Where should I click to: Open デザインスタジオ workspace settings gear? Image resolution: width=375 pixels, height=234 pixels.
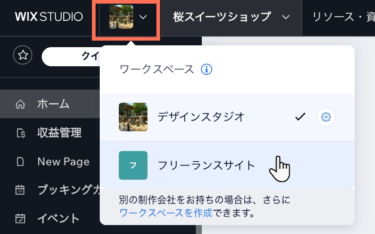pos(325,117)
